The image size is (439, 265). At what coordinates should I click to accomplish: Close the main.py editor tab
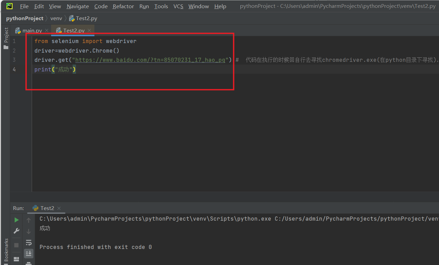[x=47, y=30]
